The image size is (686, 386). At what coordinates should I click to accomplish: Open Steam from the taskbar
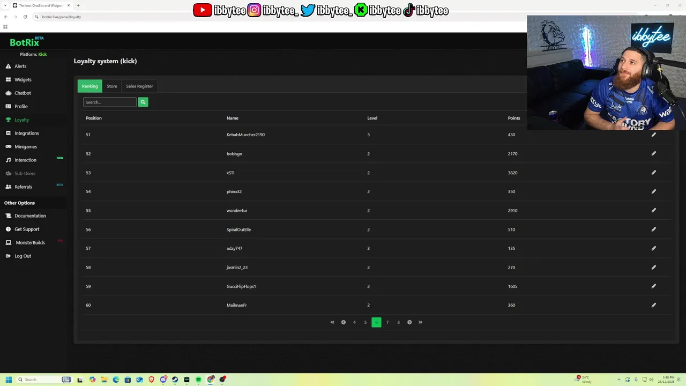tap(175, 380)
